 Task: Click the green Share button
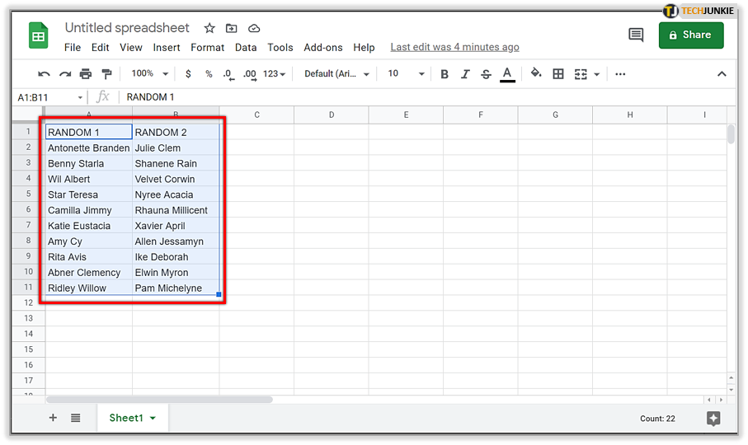click(691, 35)
